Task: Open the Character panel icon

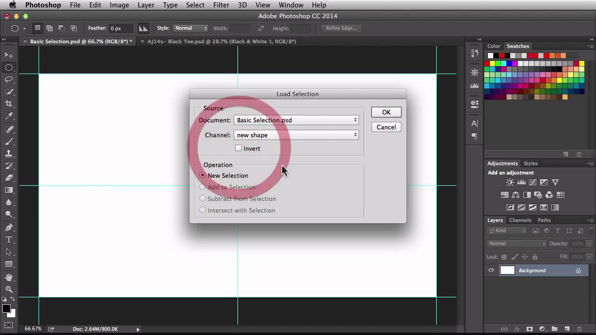Action: (474, 123)
